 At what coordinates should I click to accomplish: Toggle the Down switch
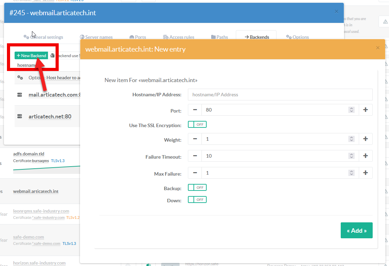197,199
